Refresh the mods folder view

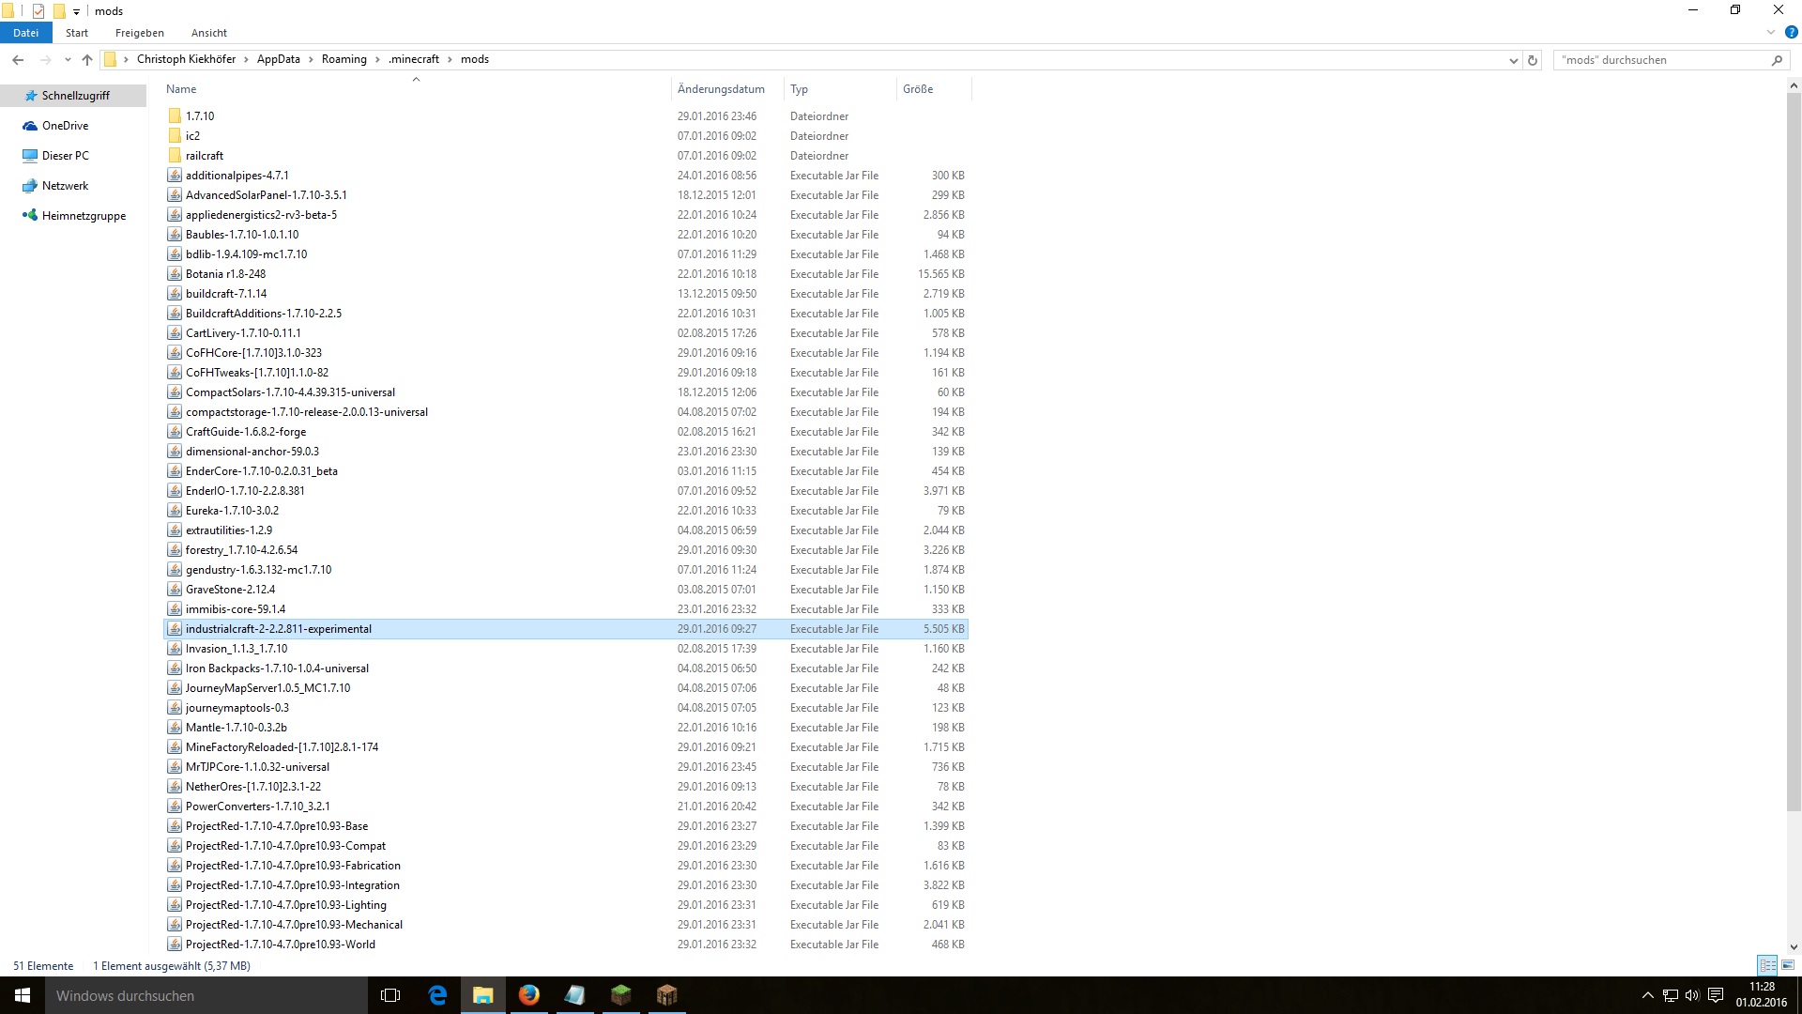point(1533,60)
